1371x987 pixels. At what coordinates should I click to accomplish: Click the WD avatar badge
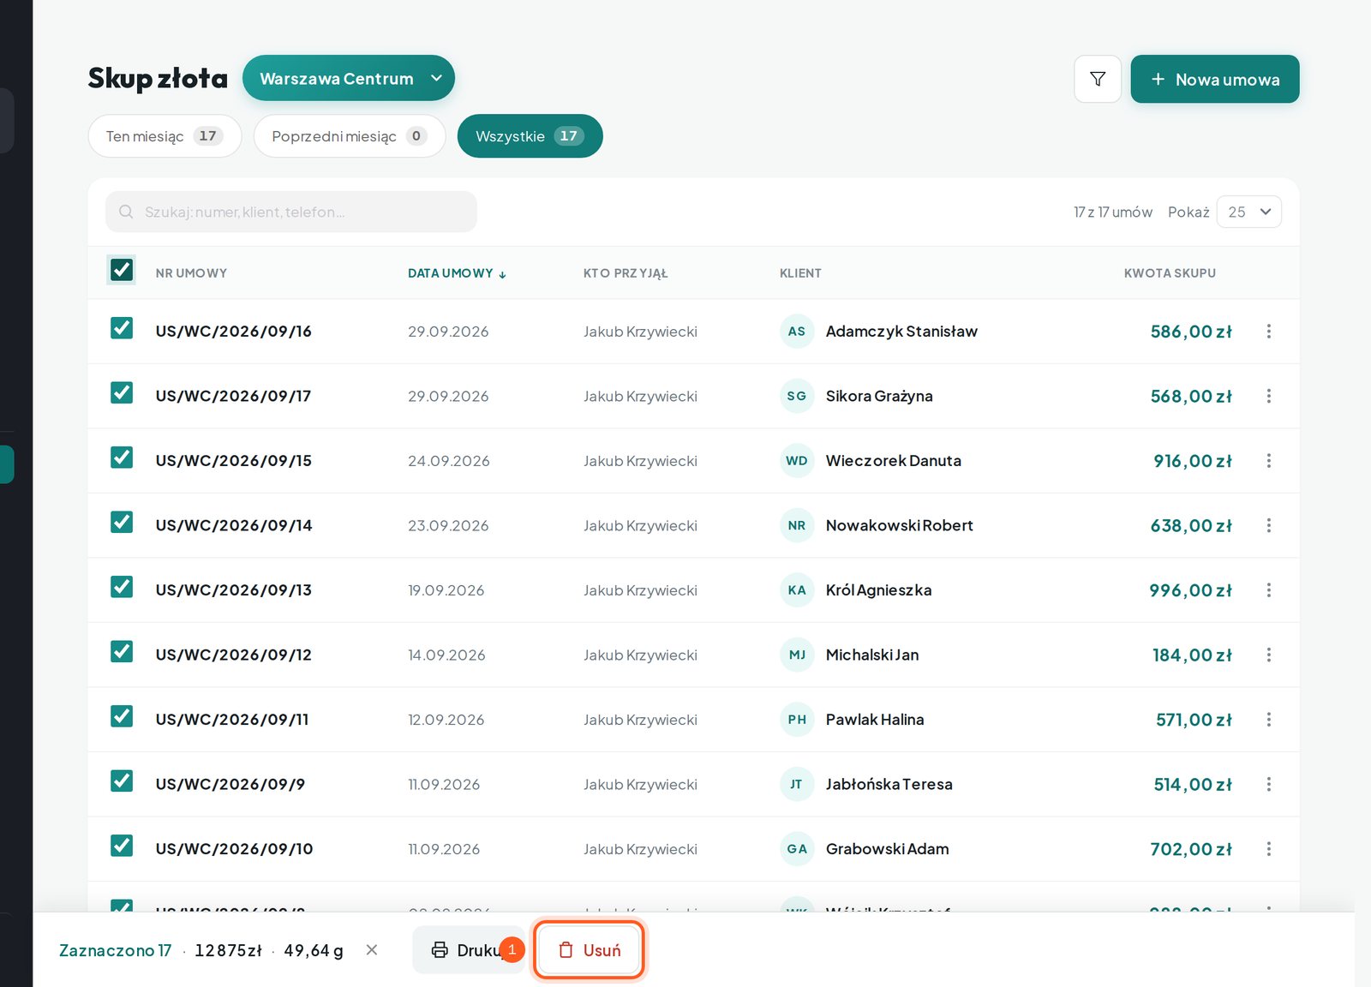(x=797, y=461)
